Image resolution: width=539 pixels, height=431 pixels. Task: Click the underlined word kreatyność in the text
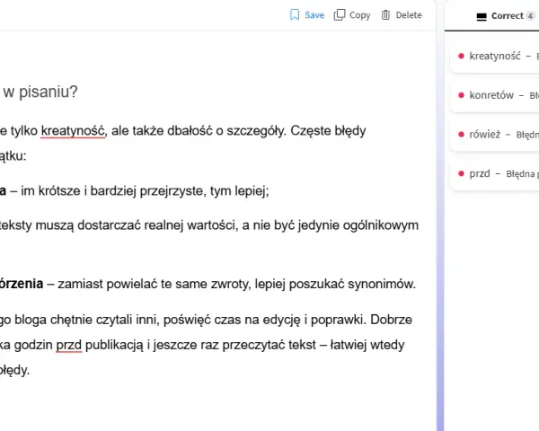[x=73, y=131]
